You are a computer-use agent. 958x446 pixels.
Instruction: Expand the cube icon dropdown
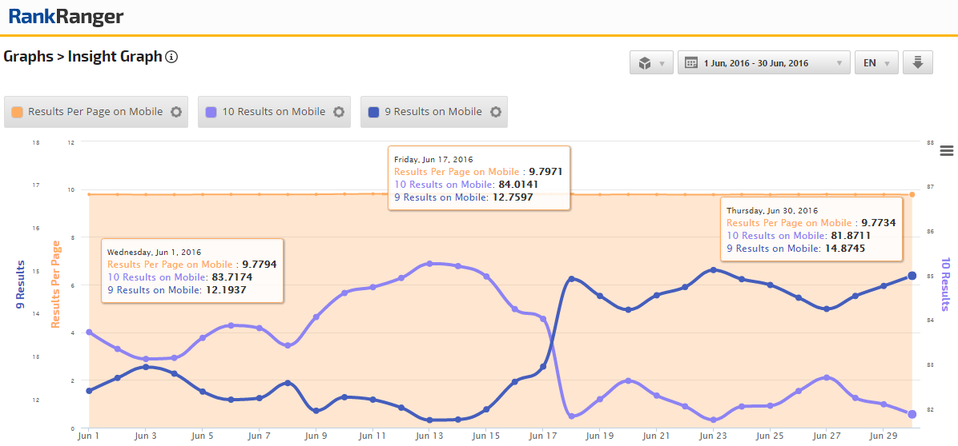[x=651, y=63]
